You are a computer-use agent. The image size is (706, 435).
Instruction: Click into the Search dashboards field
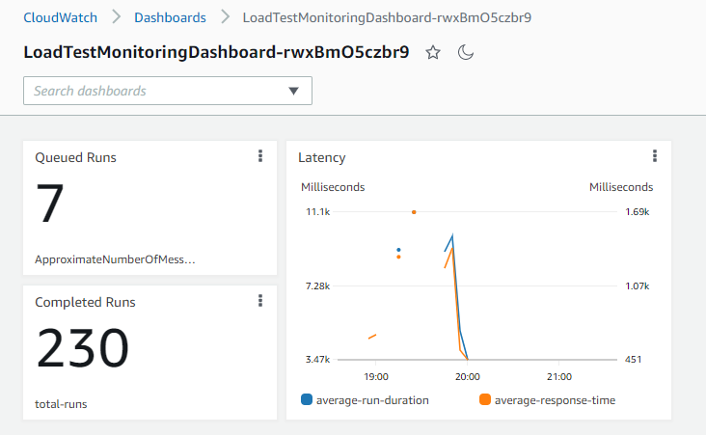tap(154, 91)
